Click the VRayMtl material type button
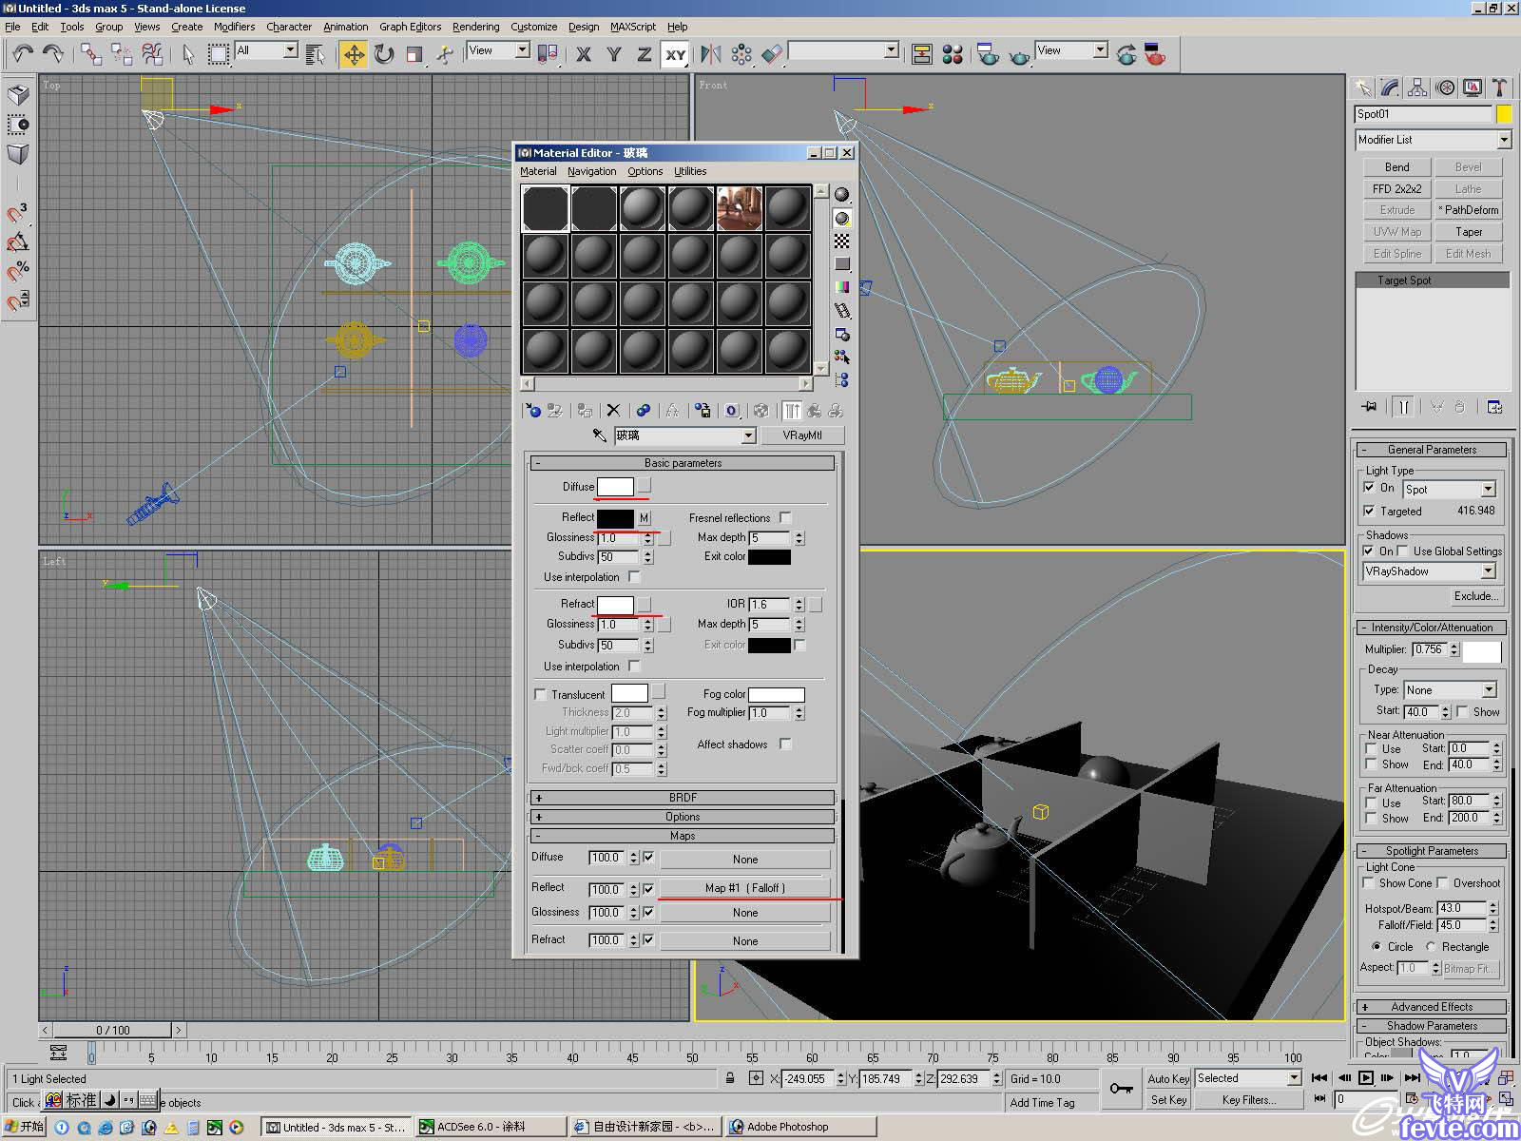Viewport: 1521px width, 1141px height. pyautogui.click(x=802, y=435)
